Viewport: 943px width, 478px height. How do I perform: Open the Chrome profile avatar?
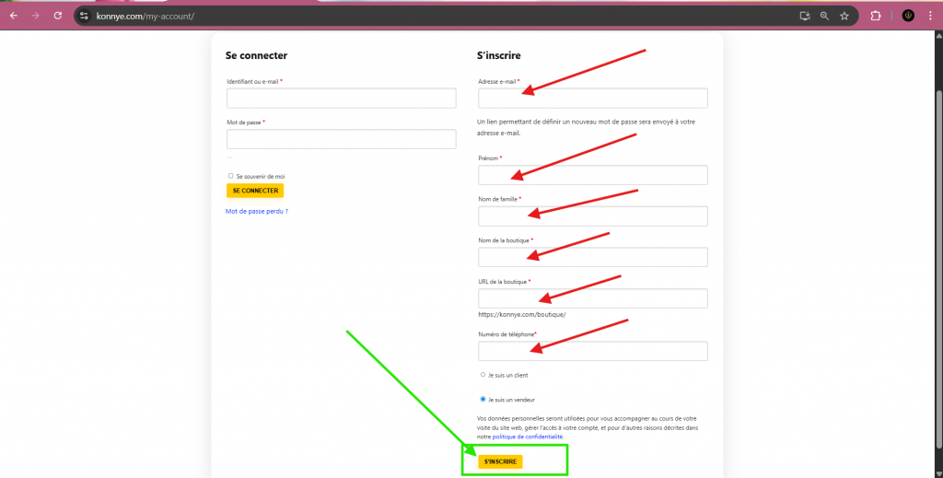click(x=908, y=16)
